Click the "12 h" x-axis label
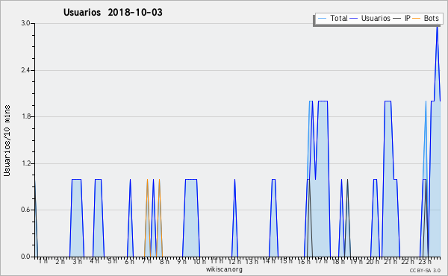Image resolution: width=448 pixels, height=276 pixels. coord(234,261)
